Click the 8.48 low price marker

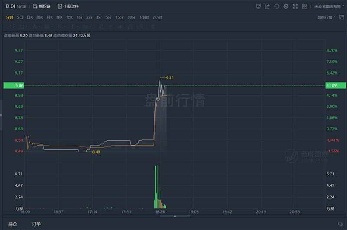96,152
